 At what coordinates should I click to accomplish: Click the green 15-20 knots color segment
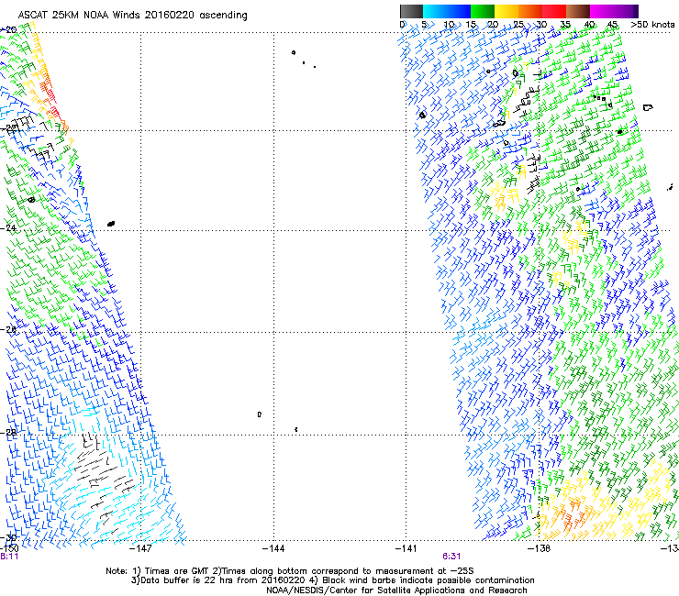(x=483, y=11)
